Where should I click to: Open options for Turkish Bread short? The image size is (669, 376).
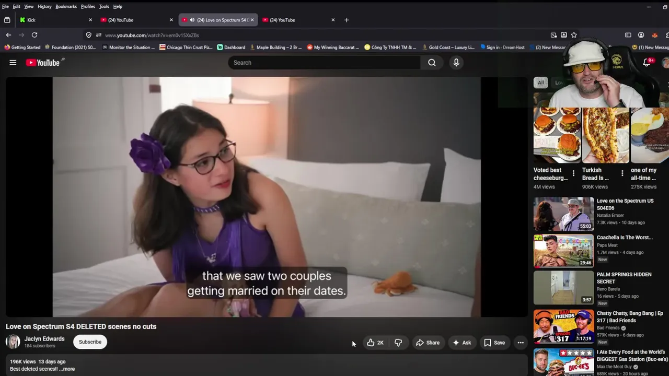coord(622,173)
